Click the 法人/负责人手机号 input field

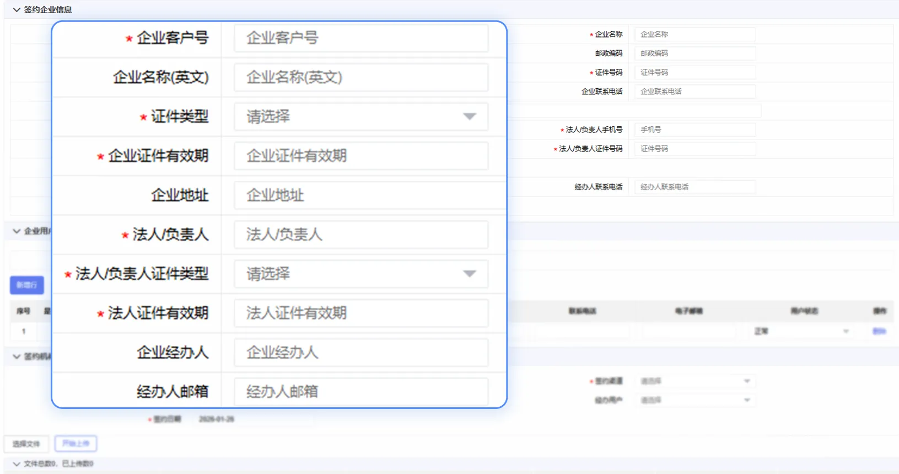[695, 130]
